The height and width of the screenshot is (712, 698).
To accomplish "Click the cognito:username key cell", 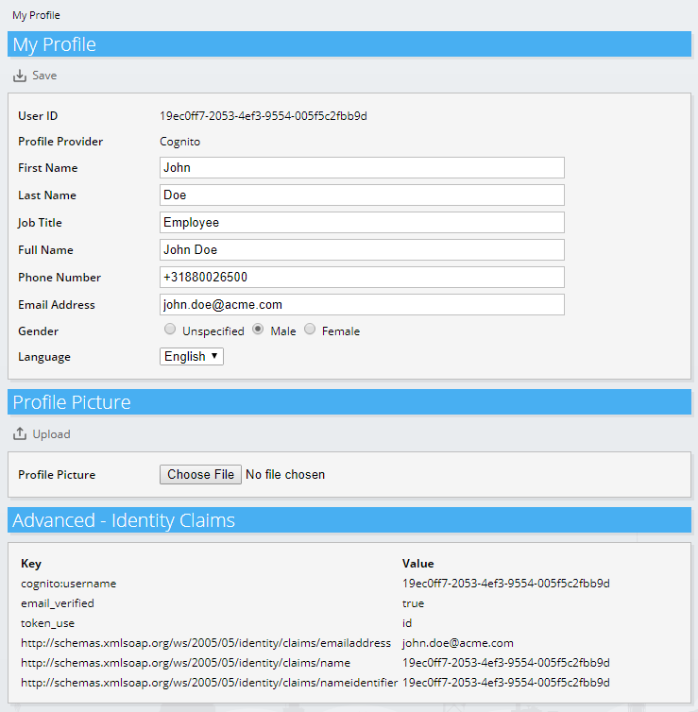I will point(69,584).
